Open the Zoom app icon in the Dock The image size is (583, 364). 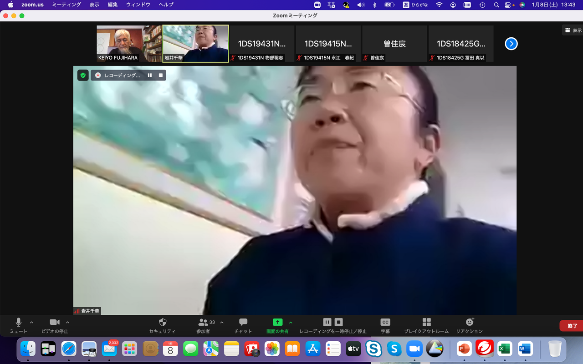point(414,349)
